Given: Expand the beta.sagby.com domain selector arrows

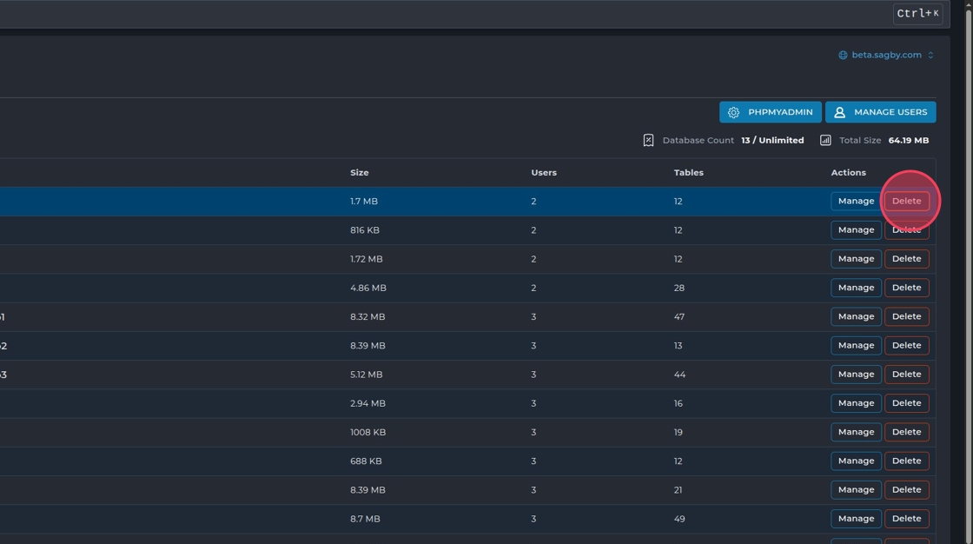Looking at the screenshot, I should click(930, 55).
